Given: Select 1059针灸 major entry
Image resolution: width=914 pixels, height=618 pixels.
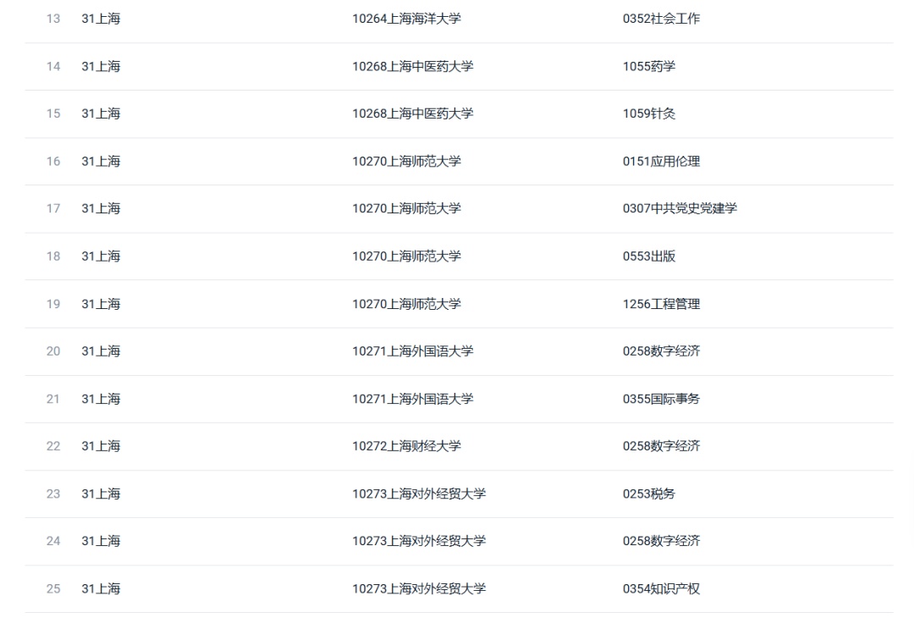Looking at the screenshot, I should click(649, 113).
